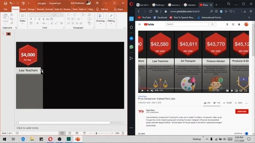The image size is (255, 143).
Task: Reload the YouTube page
Action: pyautogui.click(x=151, y=12)
